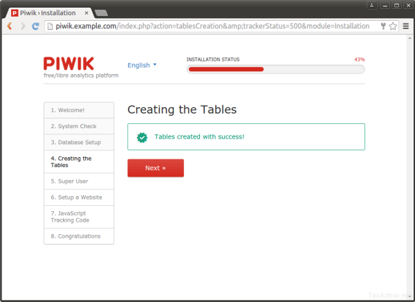Choose the Setup a Website step
This screenshot has width=415, height=302.
coord(76,197)
